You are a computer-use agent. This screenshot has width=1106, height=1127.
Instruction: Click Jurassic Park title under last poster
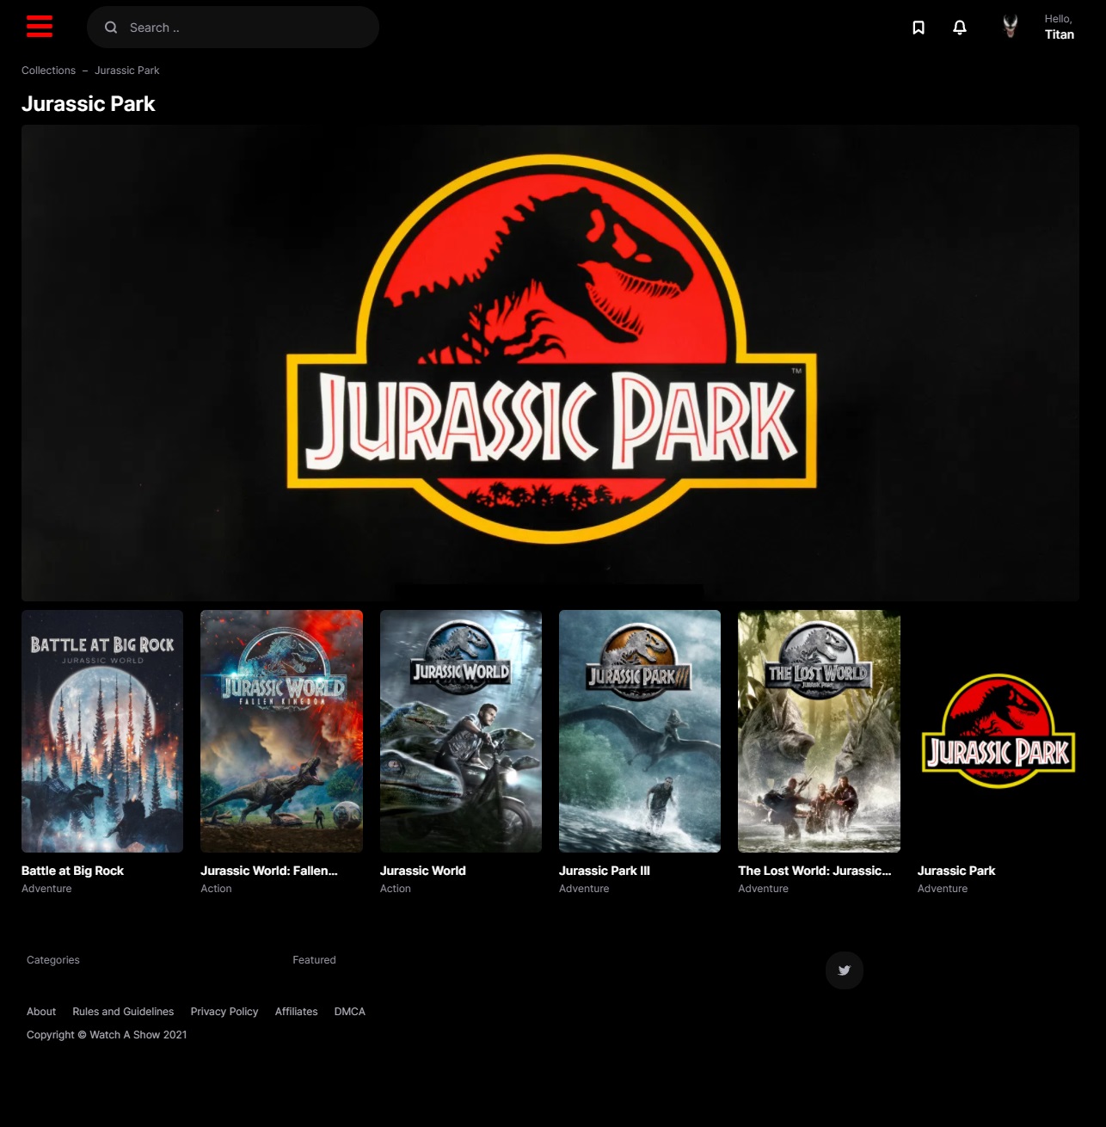pyautogui.click(x=956, y=871)
